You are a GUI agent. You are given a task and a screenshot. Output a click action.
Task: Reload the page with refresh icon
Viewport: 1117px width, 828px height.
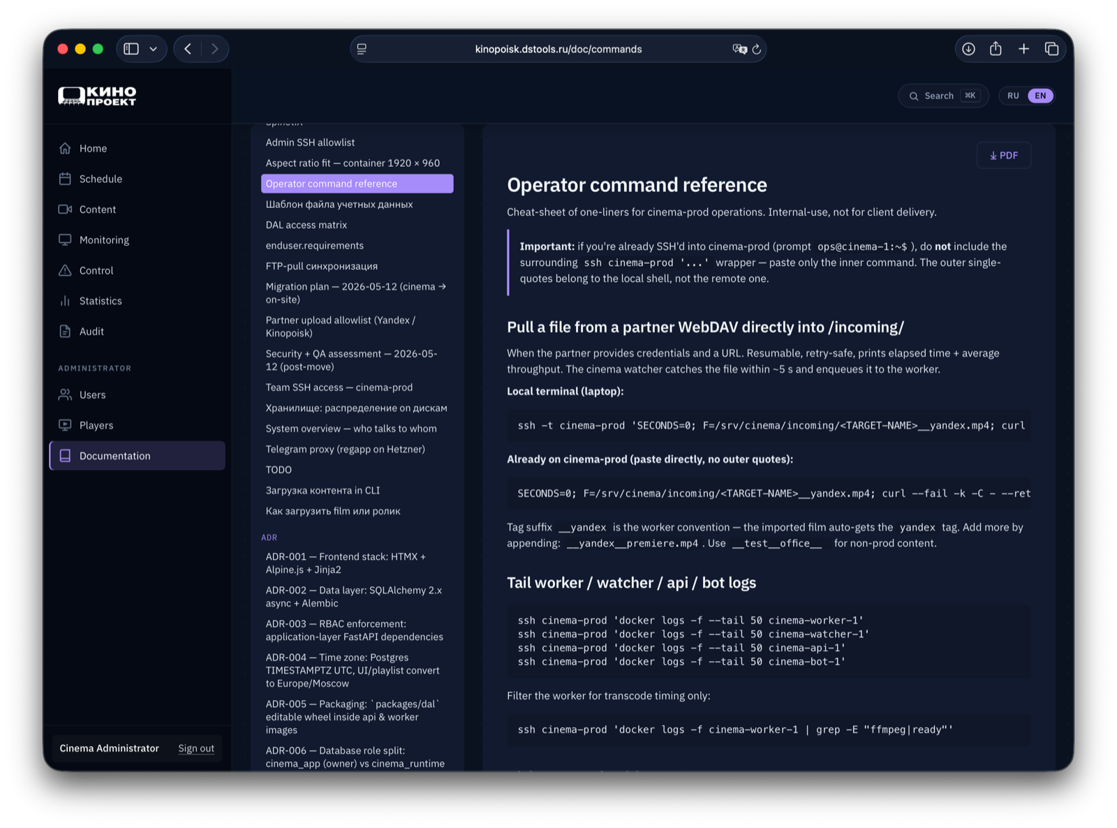point(757,50)
